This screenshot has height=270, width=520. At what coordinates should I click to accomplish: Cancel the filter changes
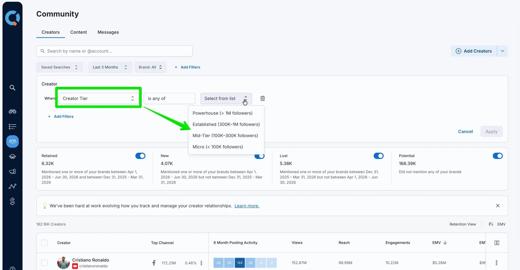pyautogui.click(x=465, y=131)
